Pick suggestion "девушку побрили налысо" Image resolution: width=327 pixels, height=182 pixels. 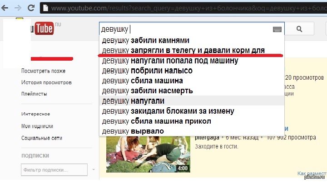[x=147, y=71]
